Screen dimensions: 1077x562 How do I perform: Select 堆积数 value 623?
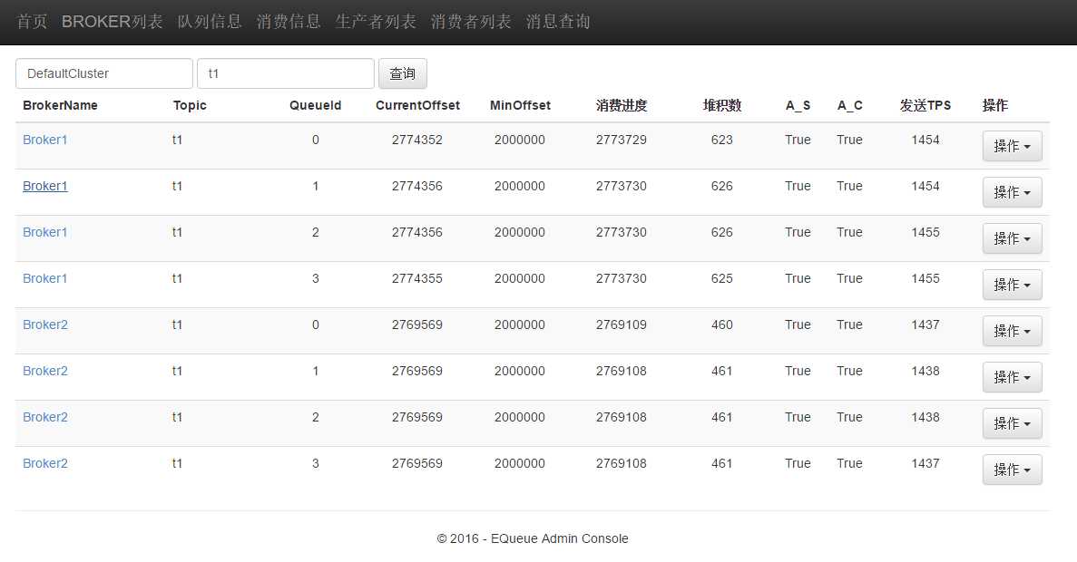[722, 140]
